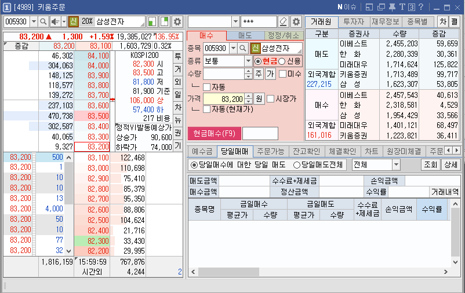Select the 현금 radio button
Image resolution: width=465 pixels, height=293 pixels.
click(x=258, y=61)
